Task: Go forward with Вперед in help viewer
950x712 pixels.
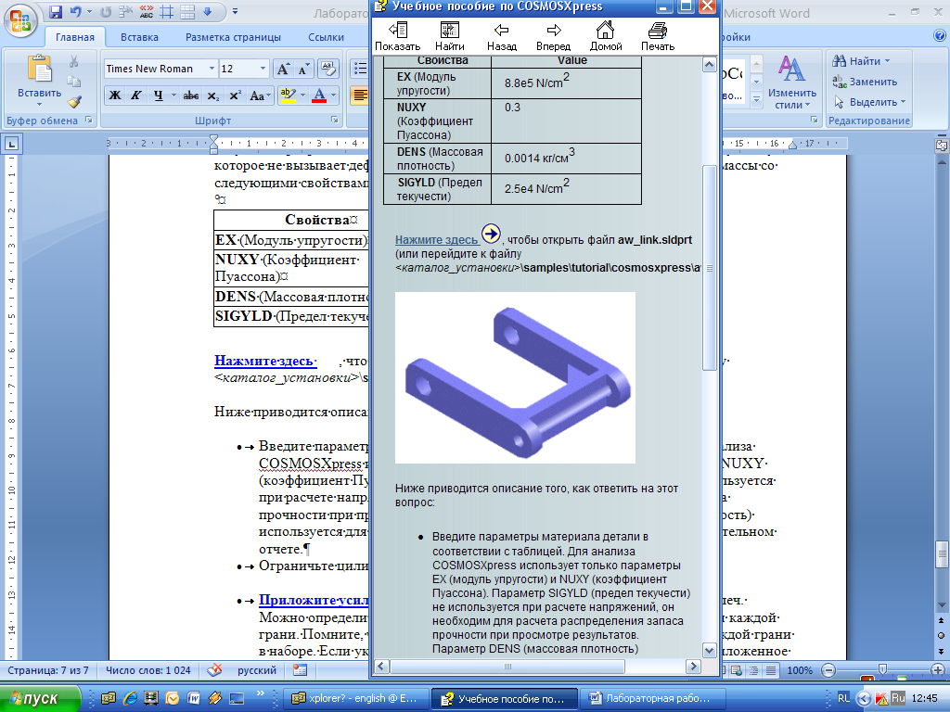Action: click(553, 36)
